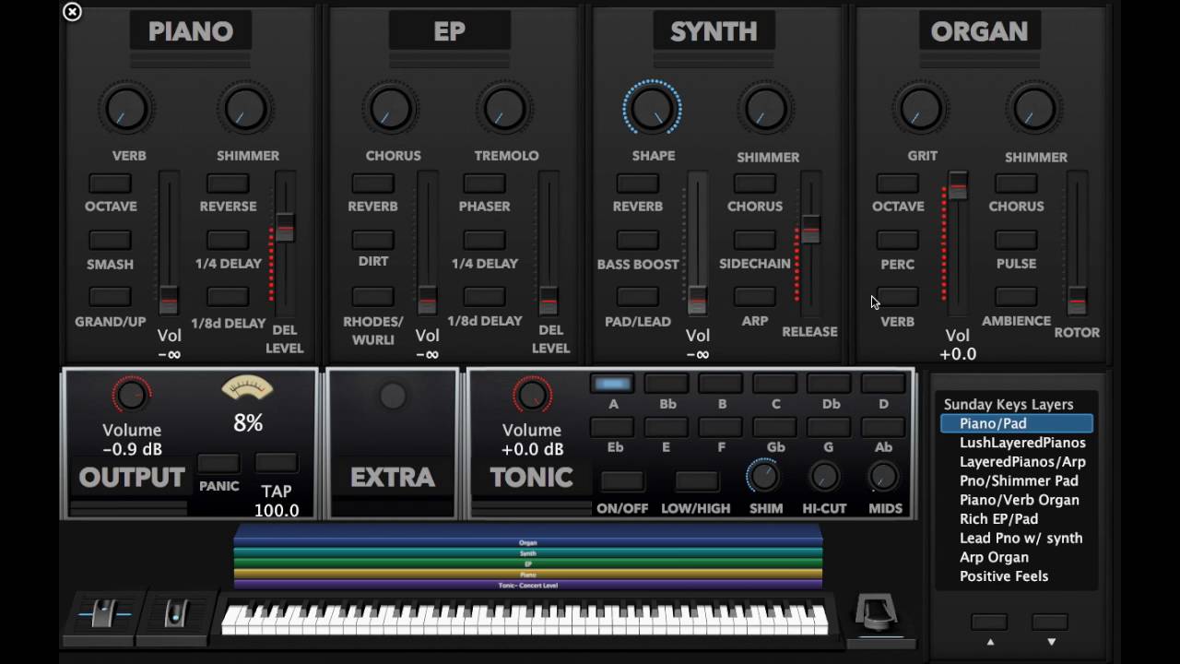Go to next preset with down arrow
This screenshot has width=1180, height=664.
[1050, 622]
